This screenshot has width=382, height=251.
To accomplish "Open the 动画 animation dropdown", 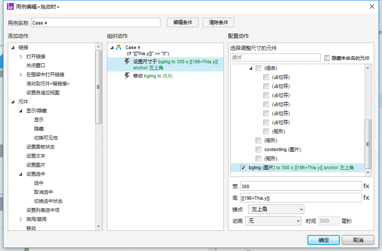I will tap(273, 221).
